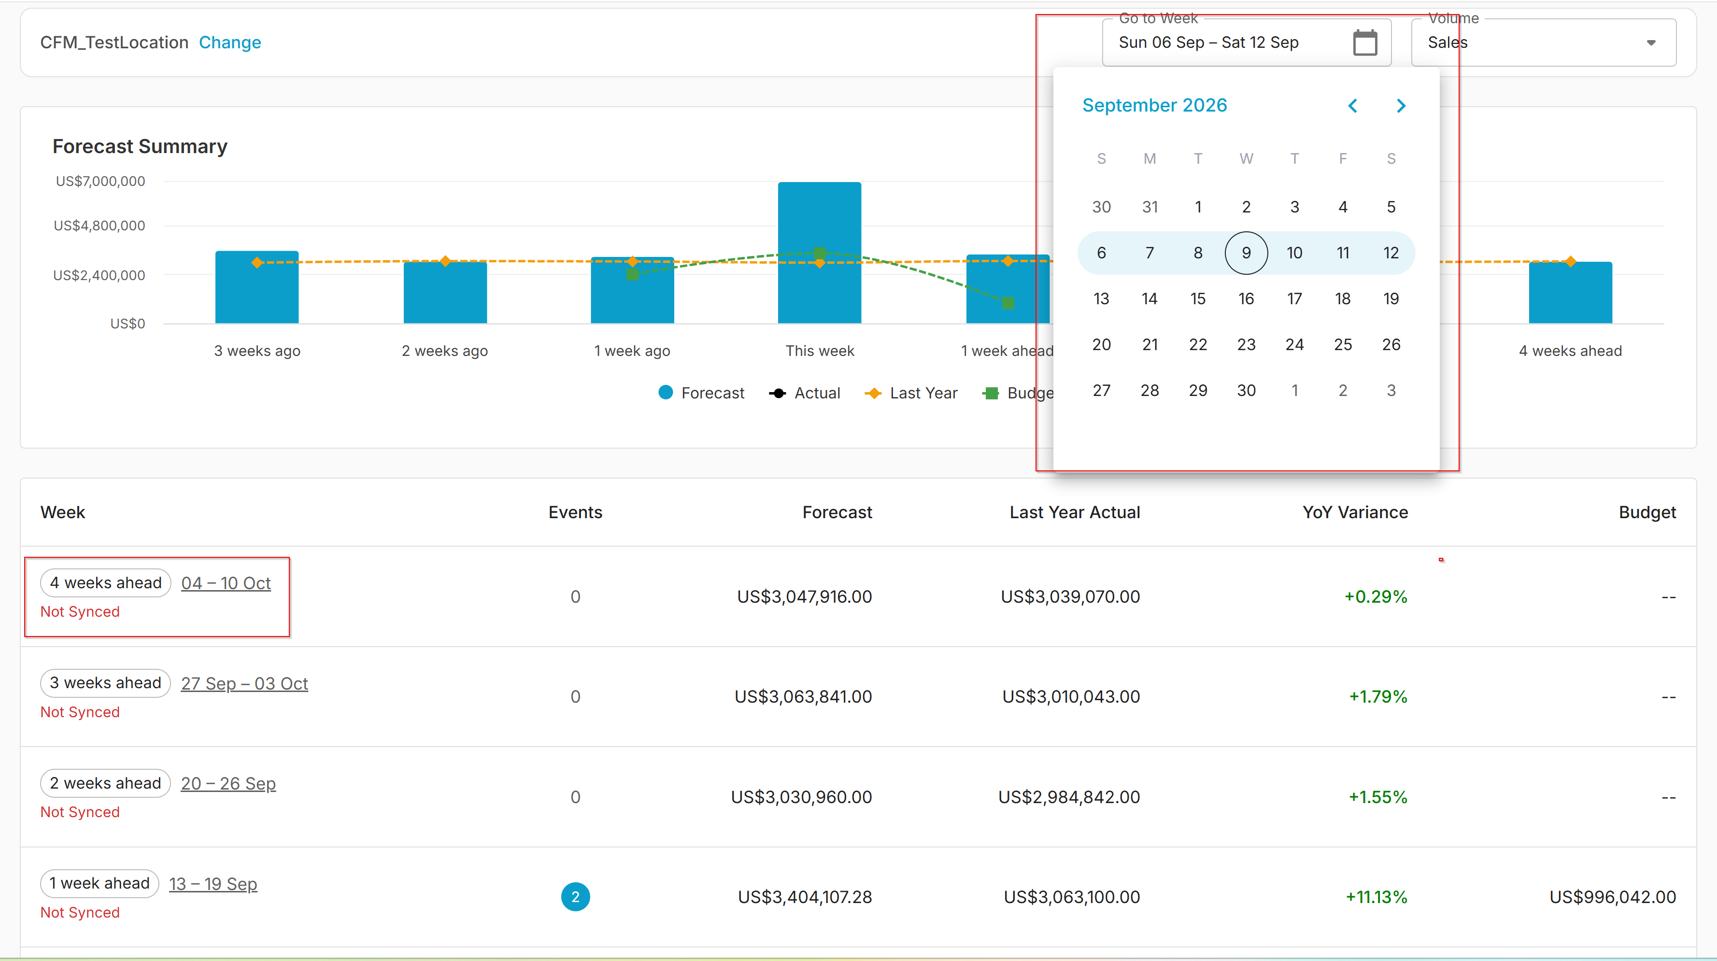Open the 27 Sep – 03 Oct week
This screenshot has height=961, width=1717.
(244, 684)
